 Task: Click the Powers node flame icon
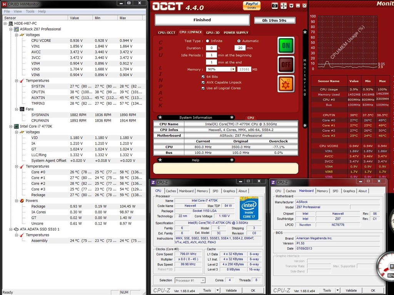(22, 200)
